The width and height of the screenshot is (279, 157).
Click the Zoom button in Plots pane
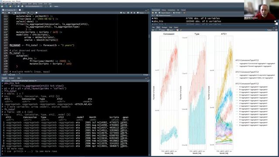[x=162, y=30]
